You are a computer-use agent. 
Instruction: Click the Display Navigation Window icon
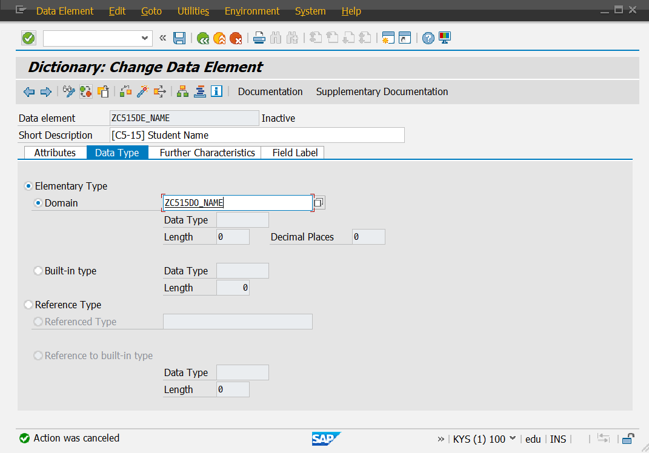pyautogui.click(x=199, y=92)
